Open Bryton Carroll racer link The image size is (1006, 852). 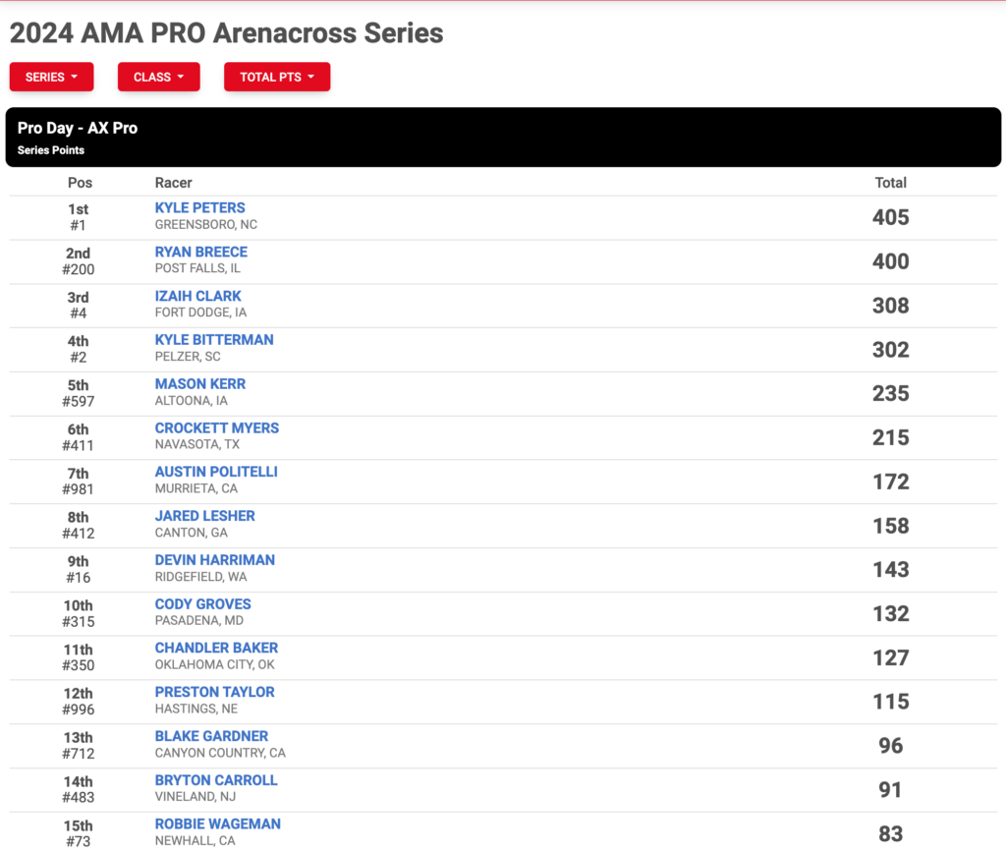pos(215,780)
